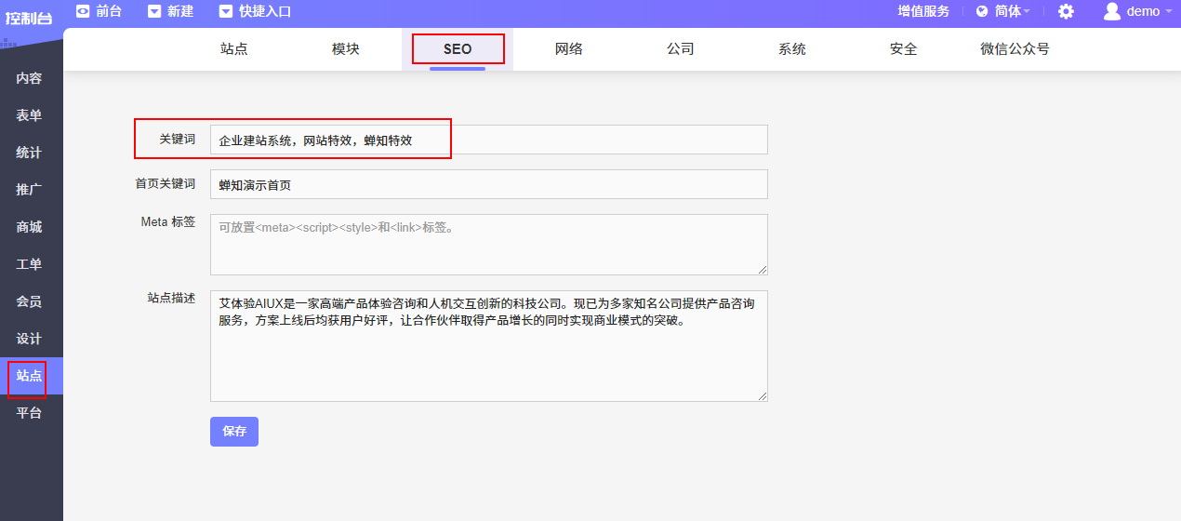Expand the demo user dropdown

tap(1149, 11)
